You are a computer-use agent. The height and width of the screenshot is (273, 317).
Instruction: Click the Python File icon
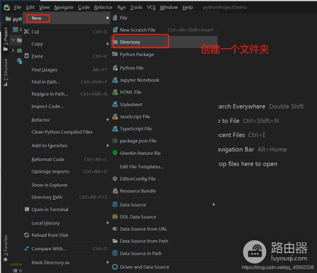(x=115, y=68)
